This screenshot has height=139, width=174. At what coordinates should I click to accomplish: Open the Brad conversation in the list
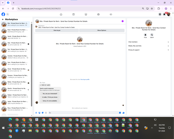point(15,31)
